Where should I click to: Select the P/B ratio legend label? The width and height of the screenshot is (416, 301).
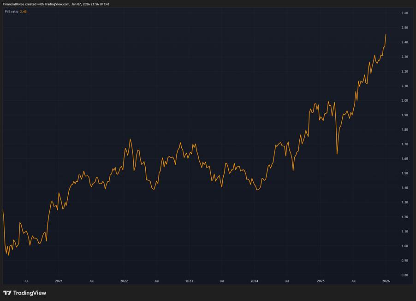11,12
